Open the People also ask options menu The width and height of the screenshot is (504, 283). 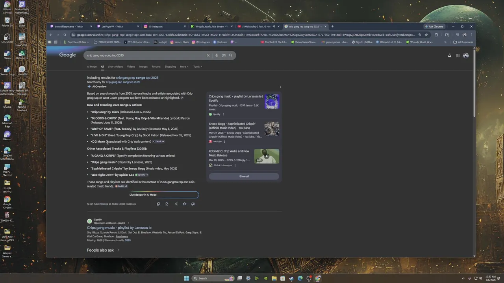[x=118, y=250]
